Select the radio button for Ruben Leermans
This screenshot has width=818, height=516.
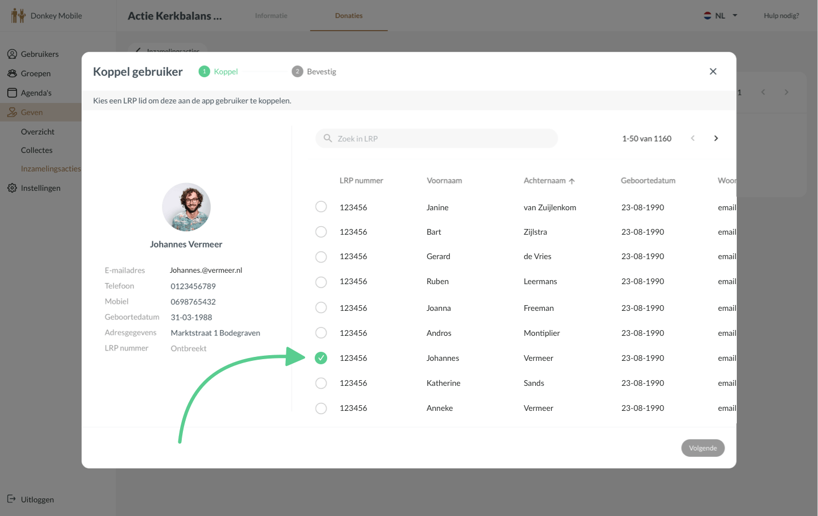(x=321, y=282)
